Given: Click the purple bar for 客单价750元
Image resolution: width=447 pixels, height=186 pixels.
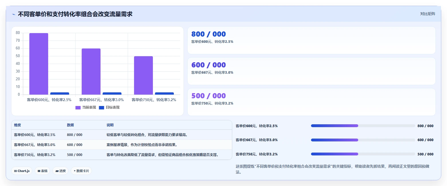Looking at the screenshot, I should coord(143,75).
